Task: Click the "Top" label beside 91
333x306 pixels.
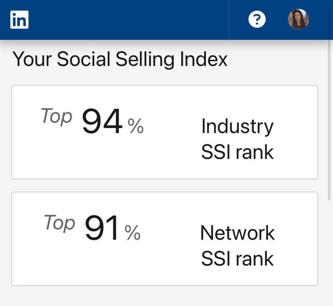Action: (x=60, y=223)
